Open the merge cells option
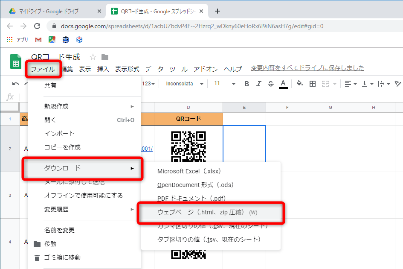 (x=326, y=84)
